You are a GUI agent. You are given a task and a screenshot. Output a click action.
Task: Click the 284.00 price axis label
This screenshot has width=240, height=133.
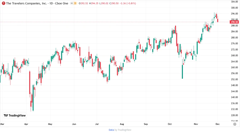pos(234,32)
